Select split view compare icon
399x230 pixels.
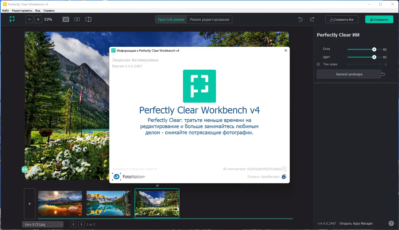[88, 19]
